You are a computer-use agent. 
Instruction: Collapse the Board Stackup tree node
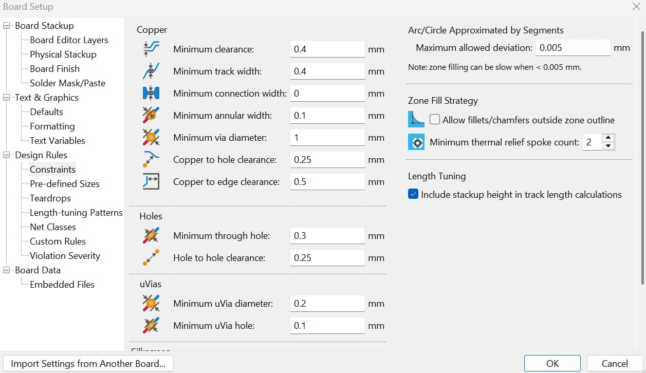tap(7, 26)
